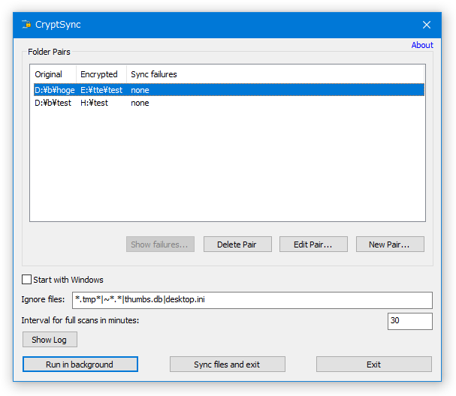Select the Original column header
This screenshot has height=396, width=456.
pyautogui.click(x=53, y=74)
